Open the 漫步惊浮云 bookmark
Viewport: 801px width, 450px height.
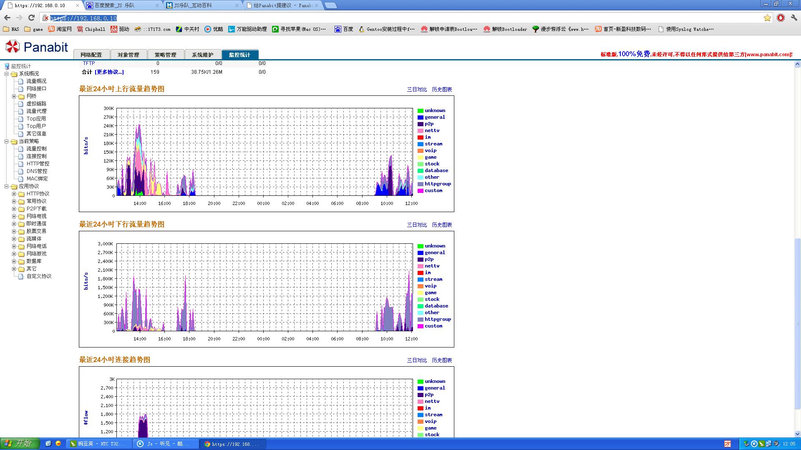point(560,29)
